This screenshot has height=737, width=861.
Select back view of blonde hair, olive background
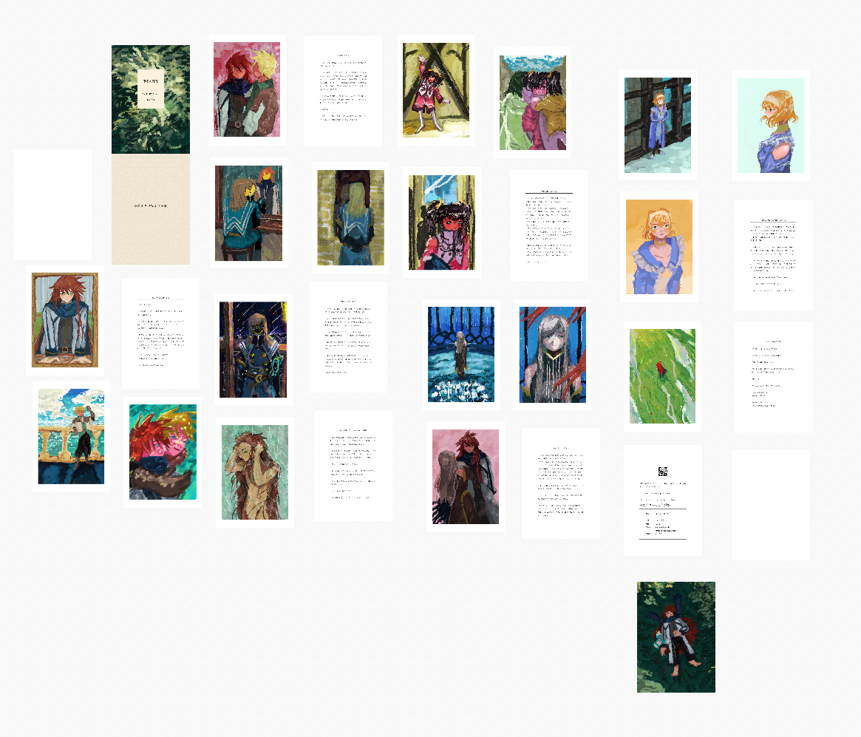click(350, 217)
